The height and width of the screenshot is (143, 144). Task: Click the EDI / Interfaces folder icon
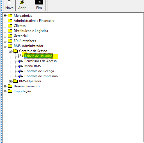tap(10, 41)
